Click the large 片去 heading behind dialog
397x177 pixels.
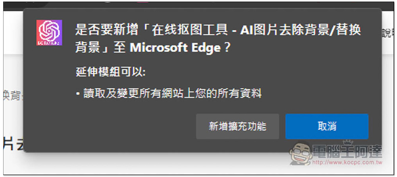point(13,144)
